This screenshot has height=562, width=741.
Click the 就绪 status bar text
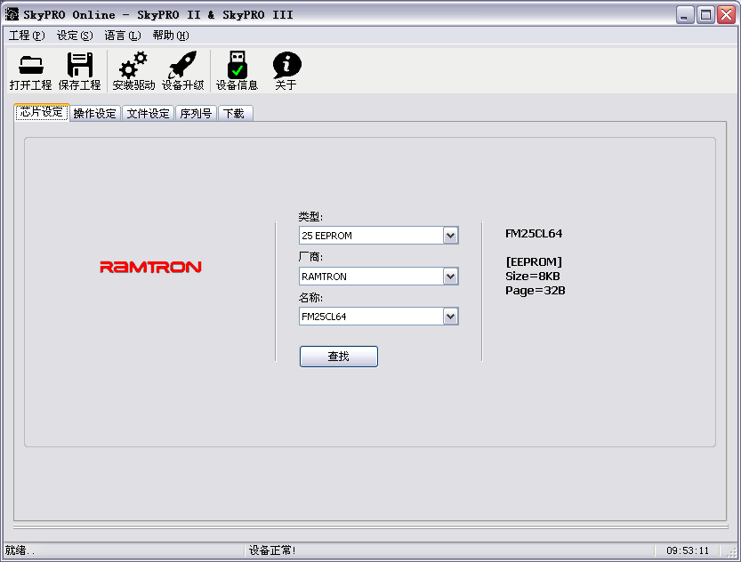[20, 550]
